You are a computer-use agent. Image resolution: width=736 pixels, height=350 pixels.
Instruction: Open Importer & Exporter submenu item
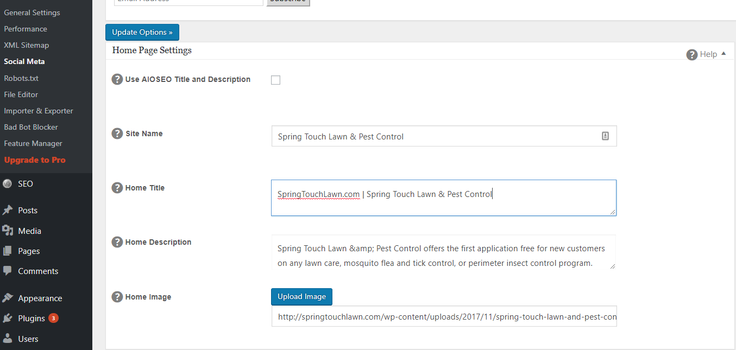point(39,111)
